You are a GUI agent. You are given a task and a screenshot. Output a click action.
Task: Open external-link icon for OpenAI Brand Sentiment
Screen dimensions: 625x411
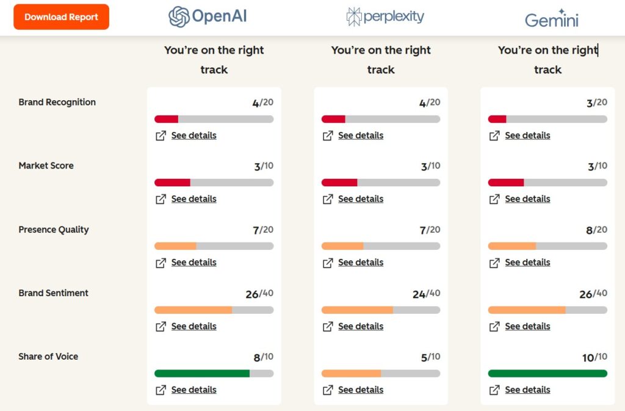[161, 327]
